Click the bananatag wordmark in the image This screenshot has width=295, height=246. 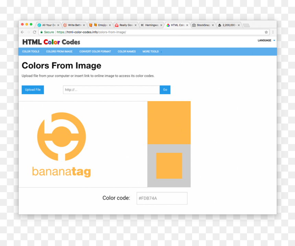(x=61, y=172)
